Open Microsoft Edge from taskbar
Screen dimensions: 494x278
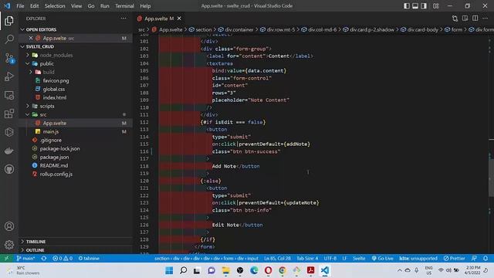click(254, 270)
